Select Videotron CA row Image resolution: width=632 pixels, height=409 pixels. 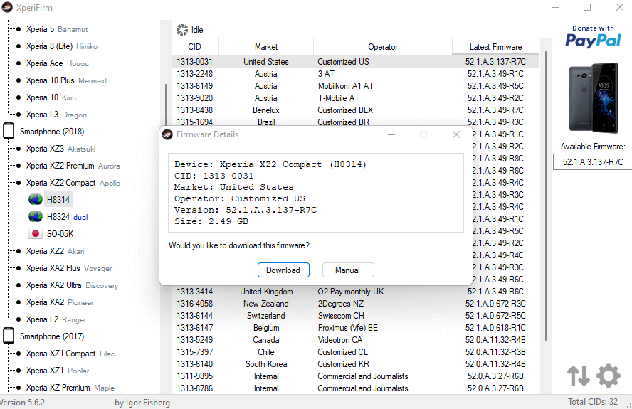pos(355,340)
